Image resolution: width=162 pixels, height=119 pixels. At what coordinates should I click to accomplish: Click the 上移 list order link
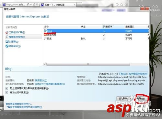[113, 74]
